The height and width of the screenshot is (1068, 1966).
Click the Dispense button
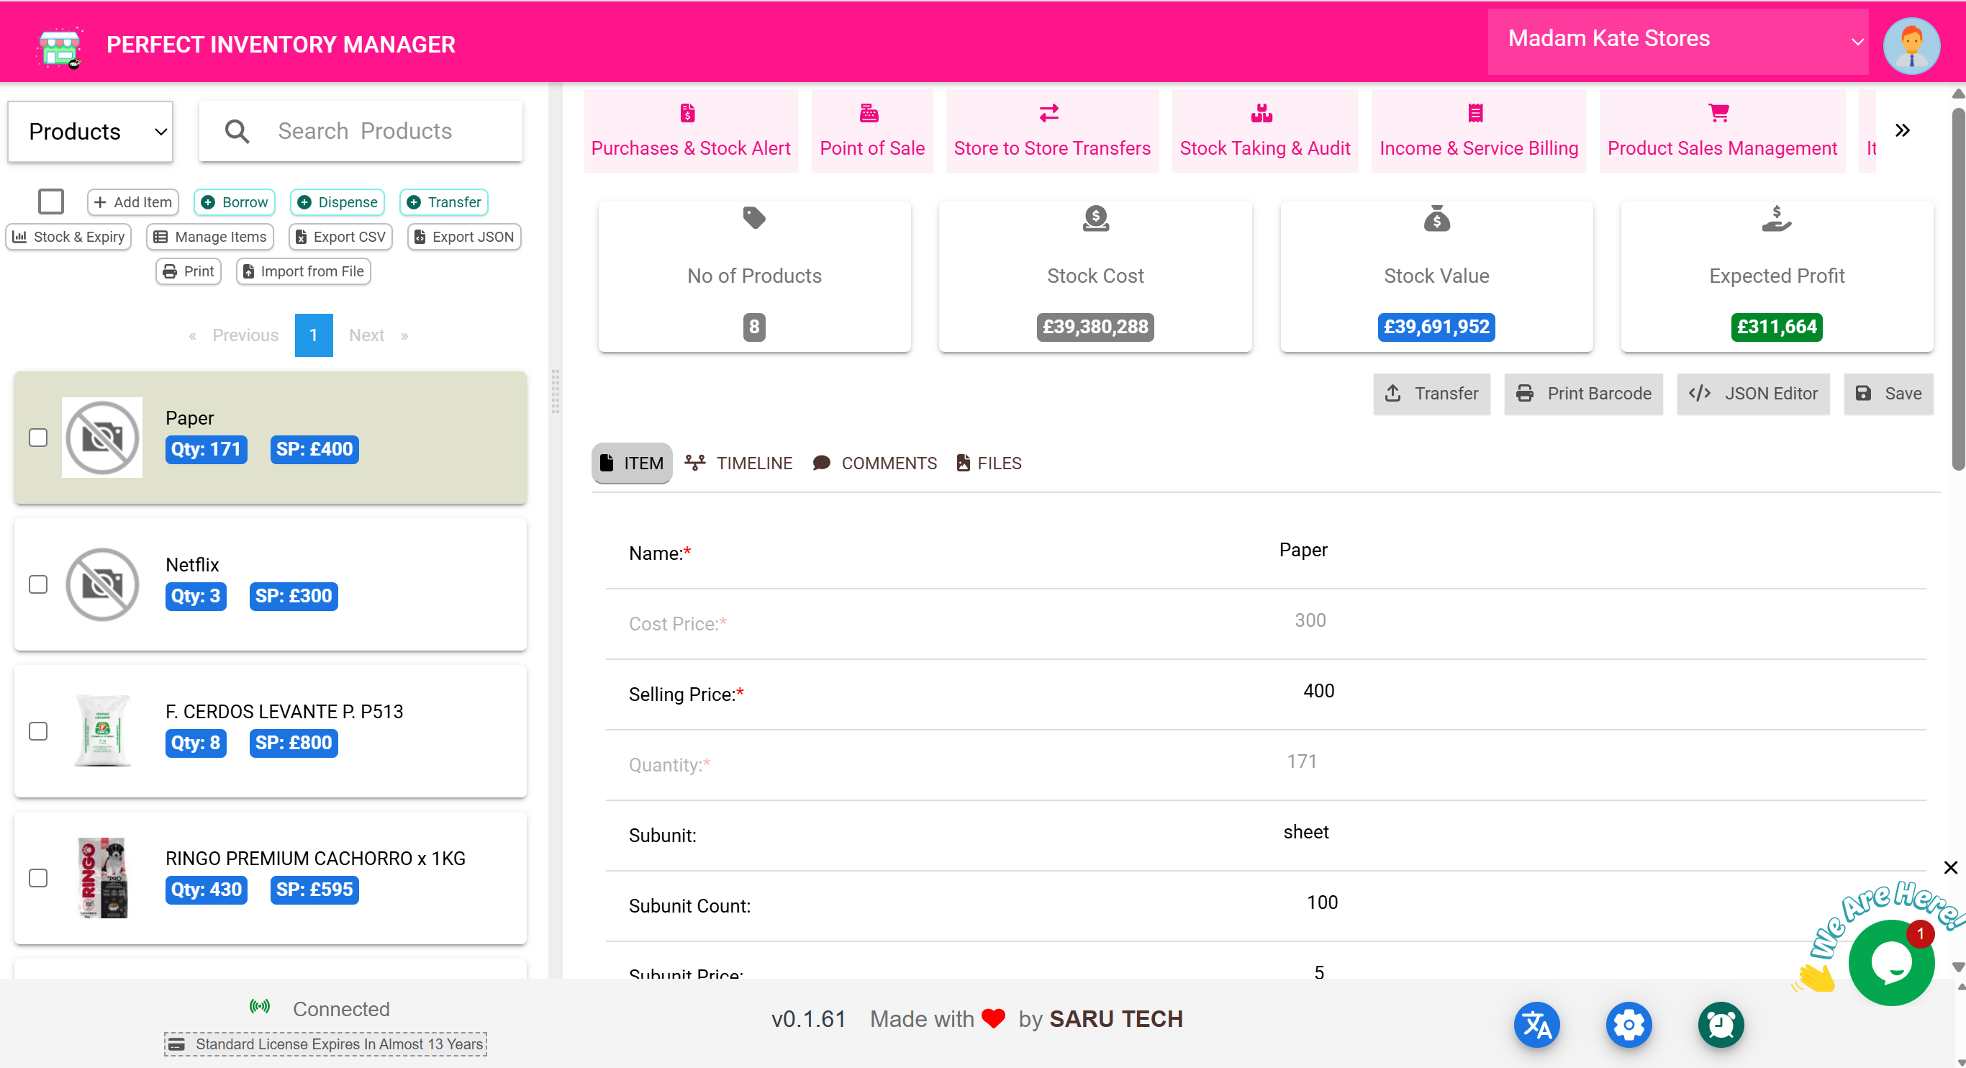(337, 202)
